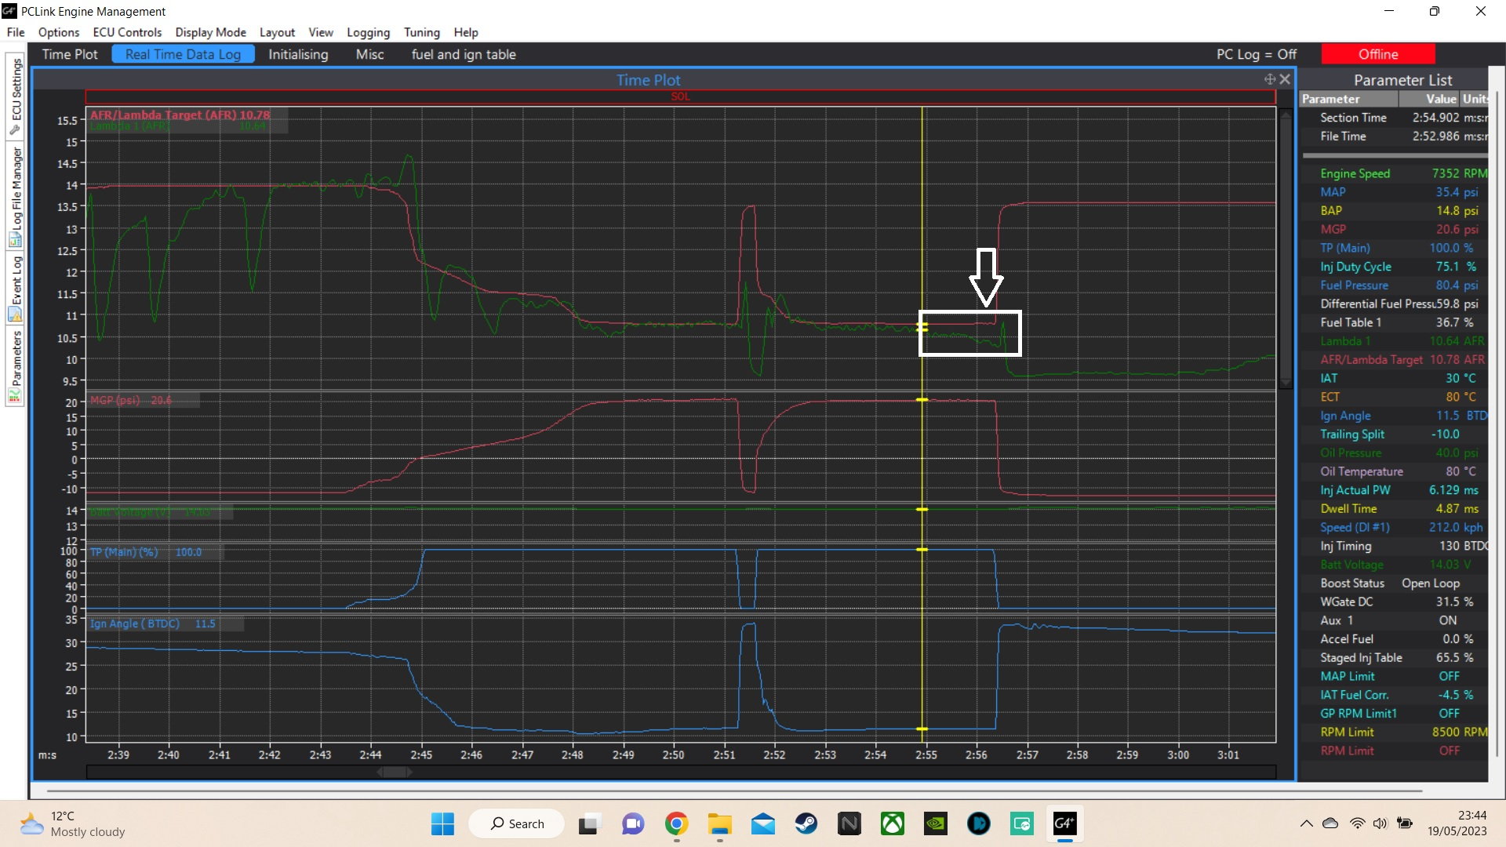Switch to the Misc tab
Image resolution: width=1506 pixels, height=847 pixels.
(369, 54)
